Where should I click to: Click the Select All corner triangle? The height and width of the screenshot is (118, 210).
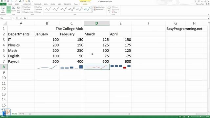click(x=5, y=24)
